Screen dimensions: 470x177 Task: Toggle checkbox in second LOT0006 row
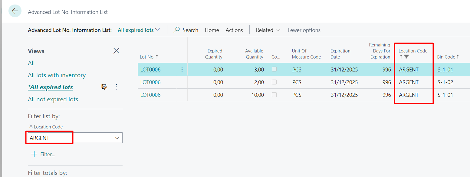click(x=274, y=82)
